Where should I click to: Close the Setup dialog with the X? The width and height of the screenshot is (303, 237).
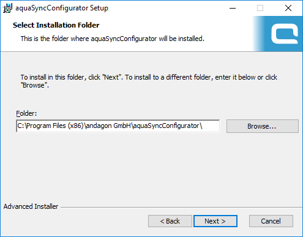point(288,8)
